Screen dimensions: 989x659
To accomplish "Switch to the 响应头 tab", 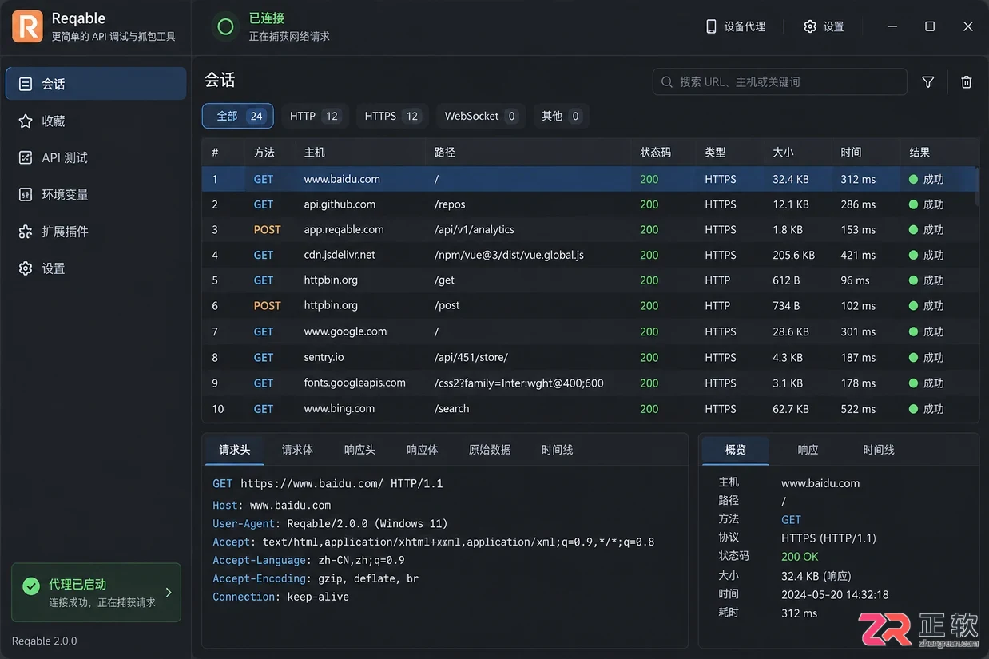I will point(359,450).
